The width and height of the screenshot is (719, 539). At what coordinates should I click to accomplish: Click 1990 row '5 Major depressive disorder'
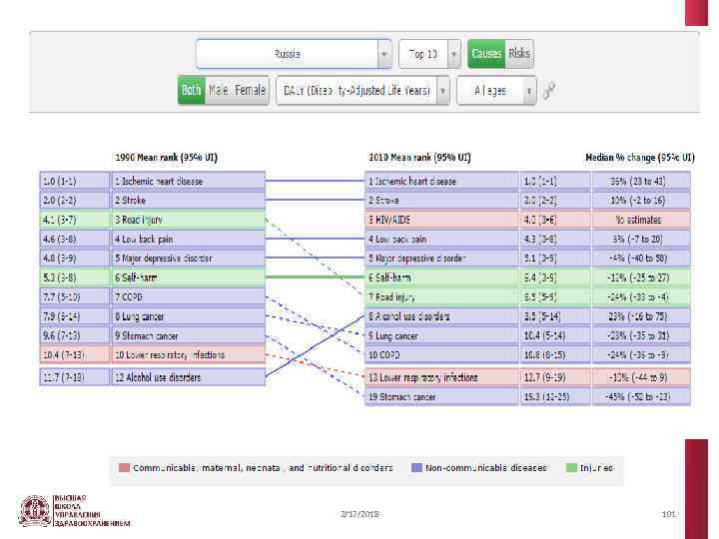pyautogui.click(x=189, y=259)
